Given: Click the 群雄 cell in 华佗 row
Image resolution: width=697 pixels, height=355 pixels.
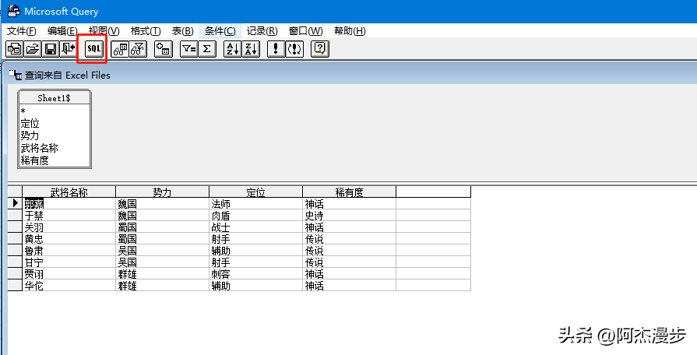Looking at the screenshot, I should [x=162, y=285].
